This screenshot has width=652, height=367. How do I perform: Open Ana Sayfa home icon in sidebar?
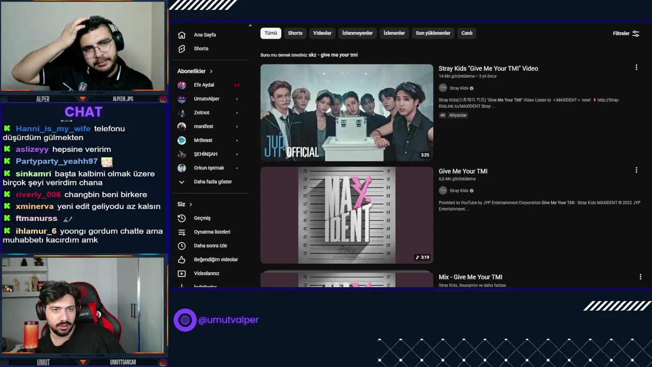coord(182,35)
